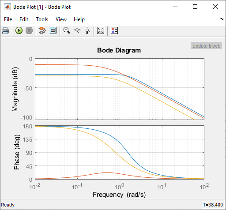Click the Scale axes limits icon
The height and width of the screenshot is (210, 226).
(x=101, y=30)
